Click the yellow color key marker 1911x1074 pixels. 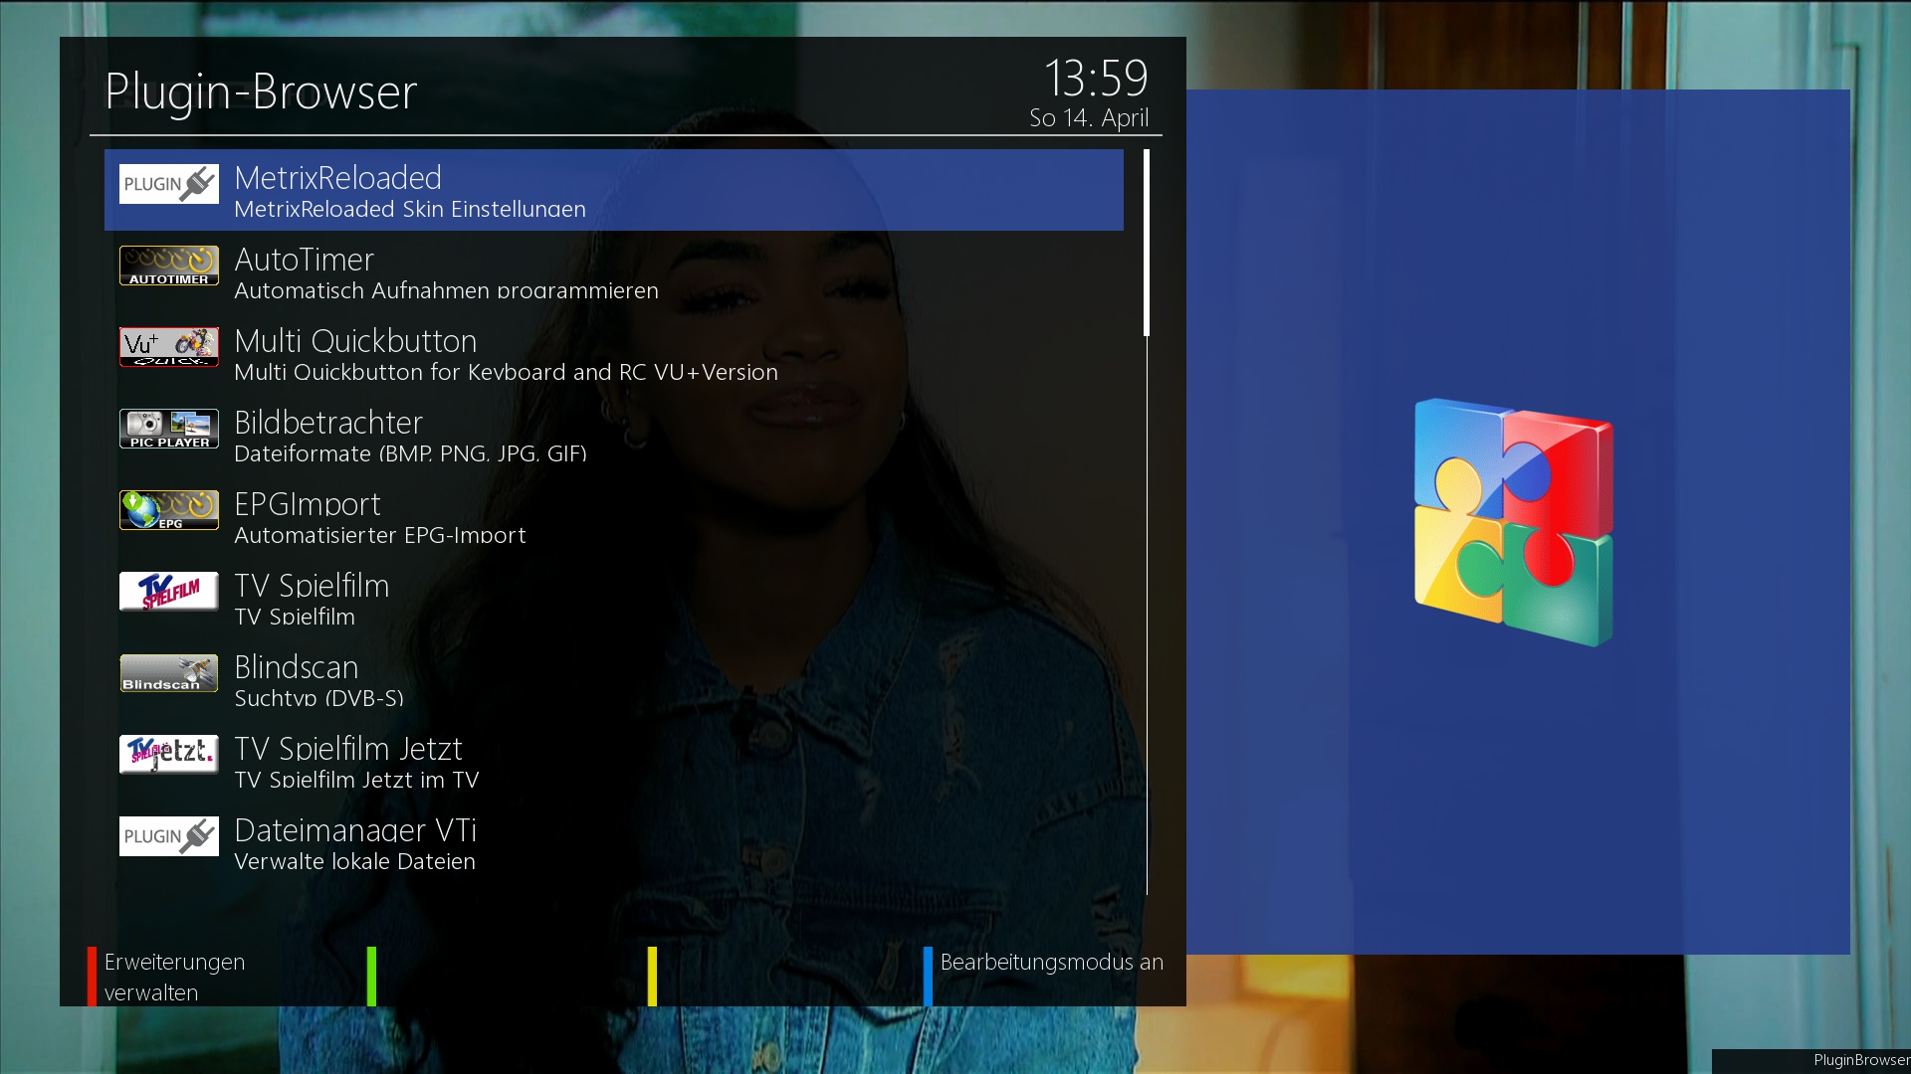(x=652, y=976)
